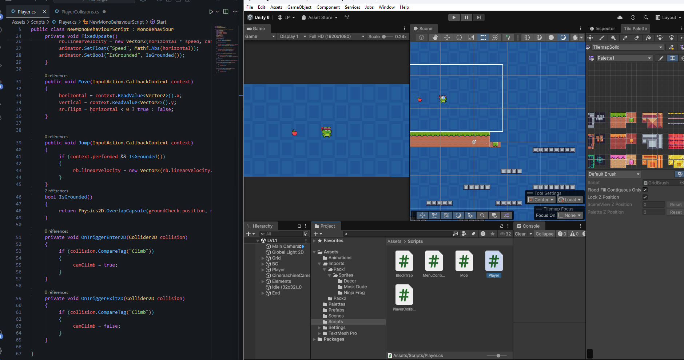The image size is (684, 360).
Task: Open Unity cloud services icon
Action: tap(620, 17)
